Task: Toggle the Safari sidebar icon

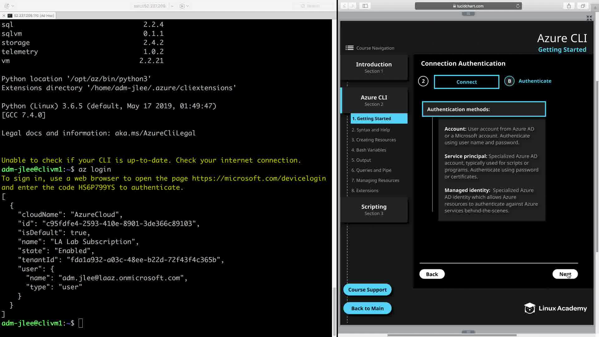Action: [x=365, y=6]
